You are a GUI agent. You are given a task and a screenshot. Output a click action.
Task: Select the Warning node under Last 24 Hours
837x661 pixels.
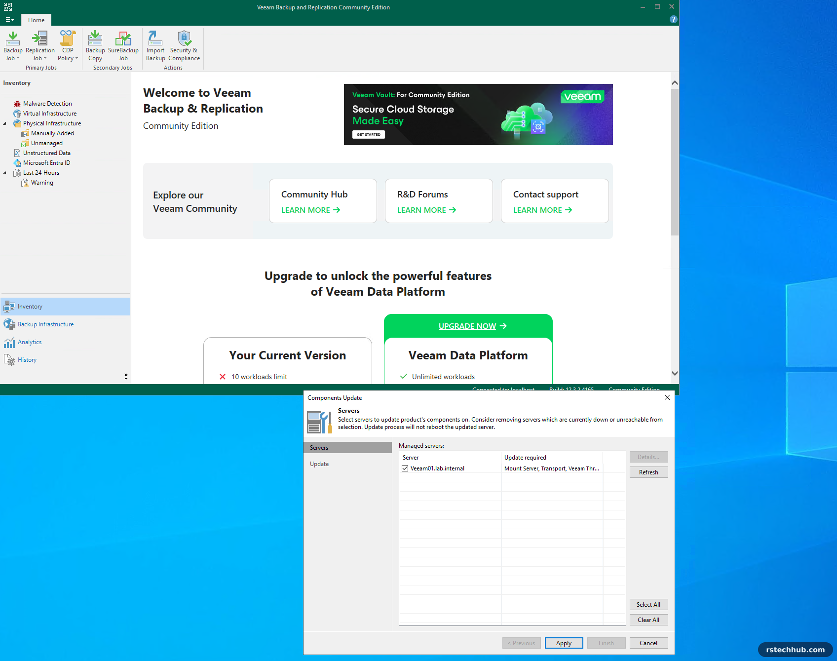tap(41, 183)
